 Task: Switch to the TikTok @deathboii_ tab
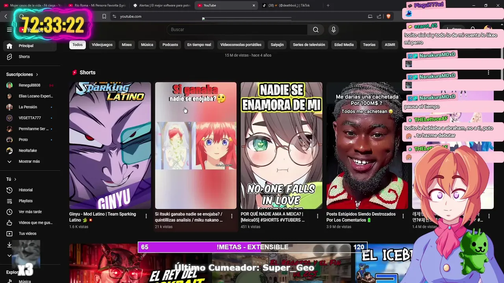pyautogui.click(x=291, y=6)
